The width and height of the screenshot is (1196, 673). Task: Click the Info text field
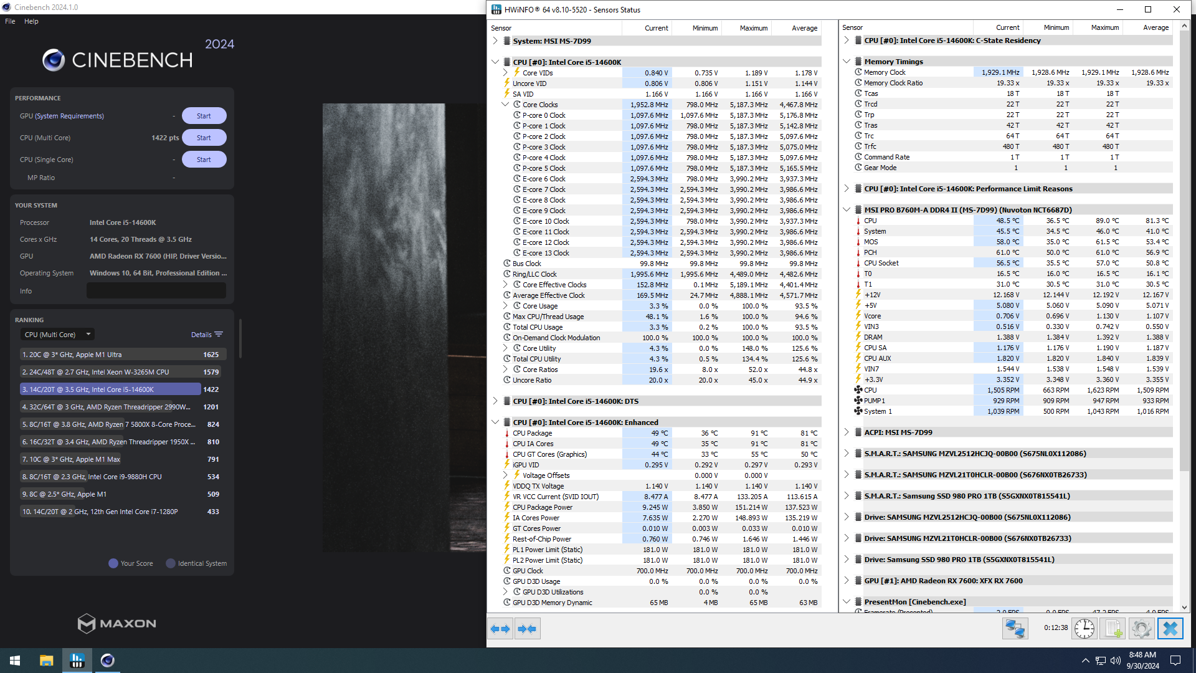156,291
